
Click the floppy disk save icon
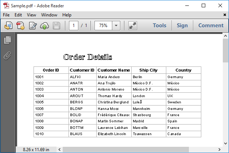coord(57,26)
